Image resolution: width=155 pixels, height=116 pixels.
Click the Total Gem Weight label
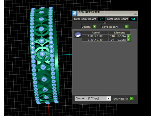(85, 19)
